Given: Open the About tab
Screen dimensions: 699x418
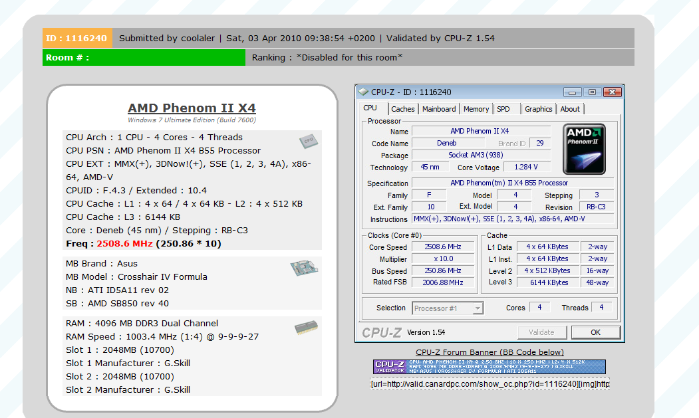Looking at the screenshot, I should tap(570, 109).
